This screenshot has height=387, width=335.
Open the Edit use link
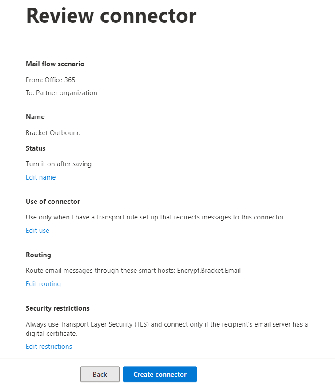(x=37, y=231)
